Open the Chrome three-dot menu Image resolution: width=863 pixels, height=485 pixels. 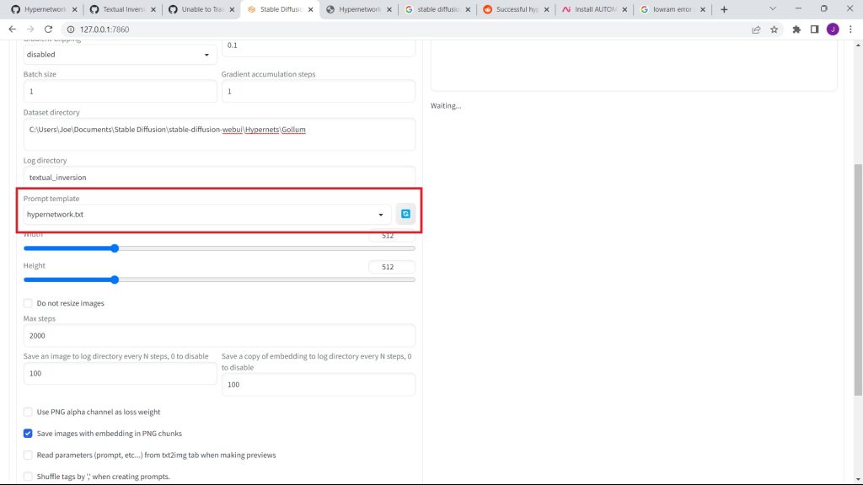850,29
